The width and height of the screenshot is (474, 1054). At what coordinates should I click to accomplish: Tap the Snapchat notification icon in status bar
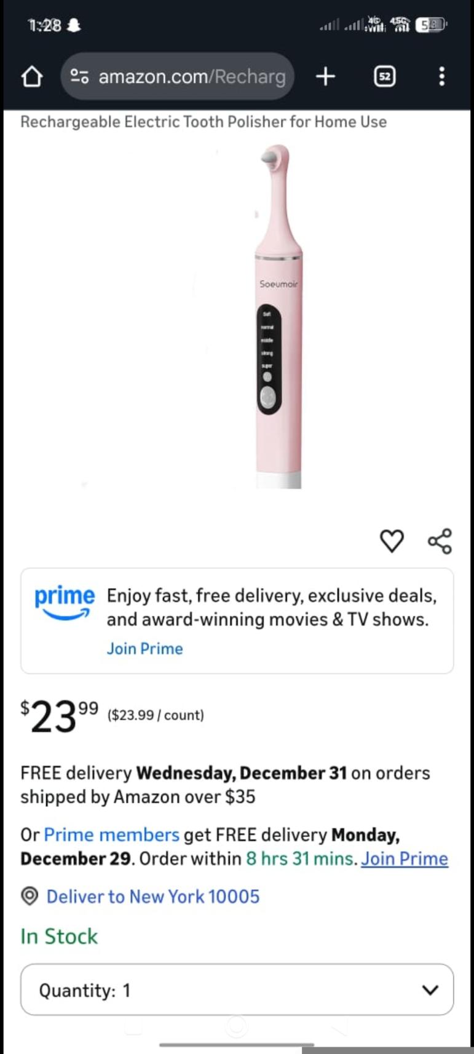(74, 25)
